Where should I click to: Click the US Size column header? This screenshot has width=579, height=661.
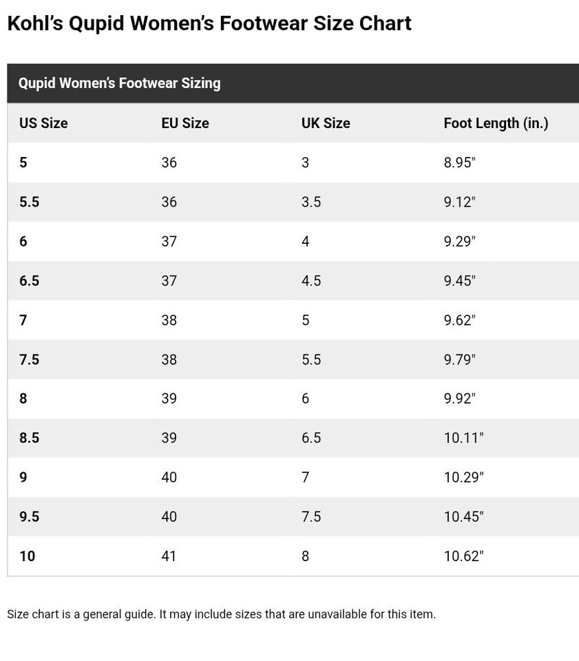tap(43, 123)
